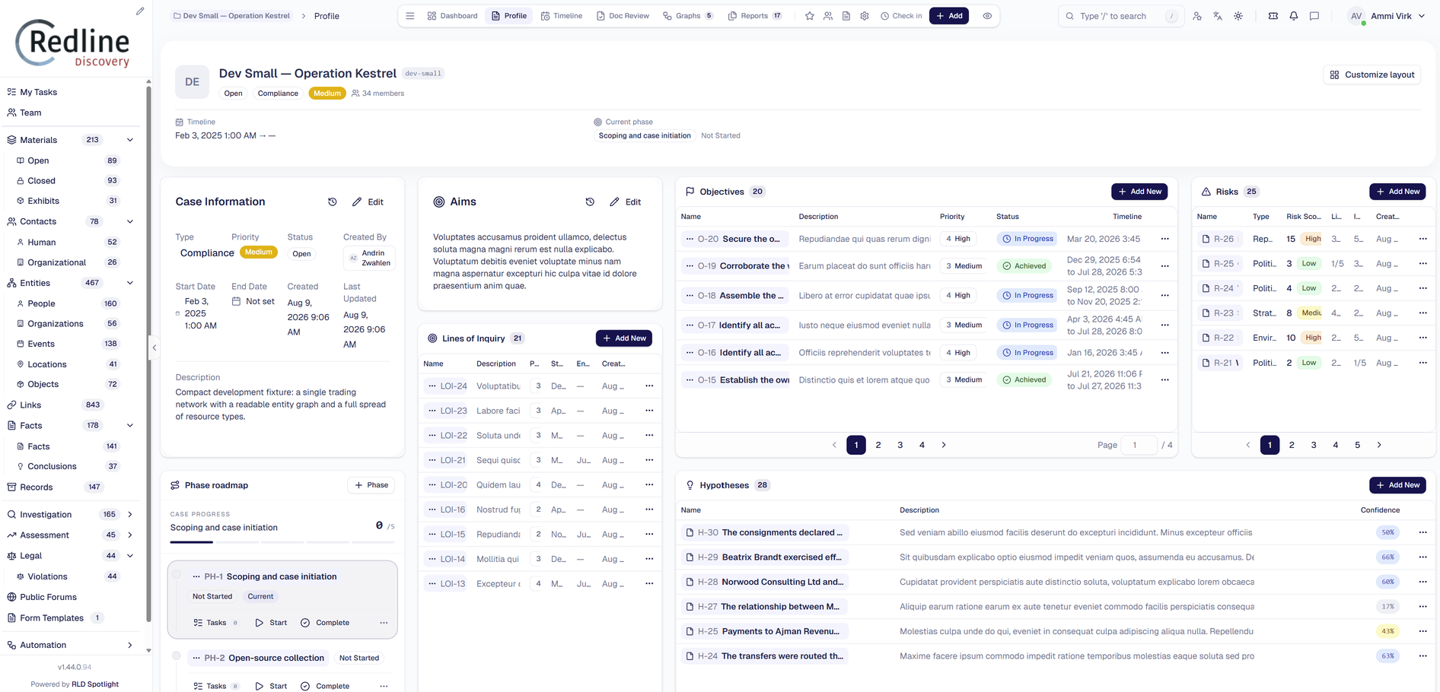
Task: Select the PH-2 phase radio circle
Action: [177, 655]
